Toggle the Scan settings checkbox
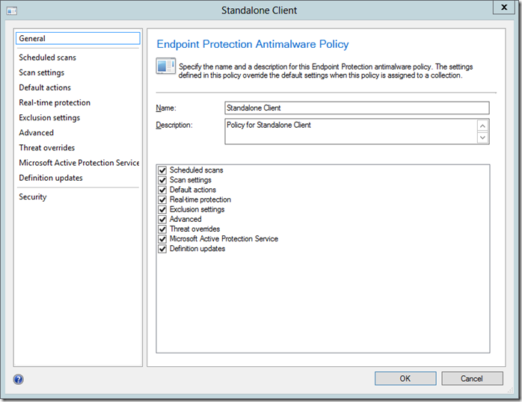The width and height of the screenshot is (522, 402). coord(162,180)
